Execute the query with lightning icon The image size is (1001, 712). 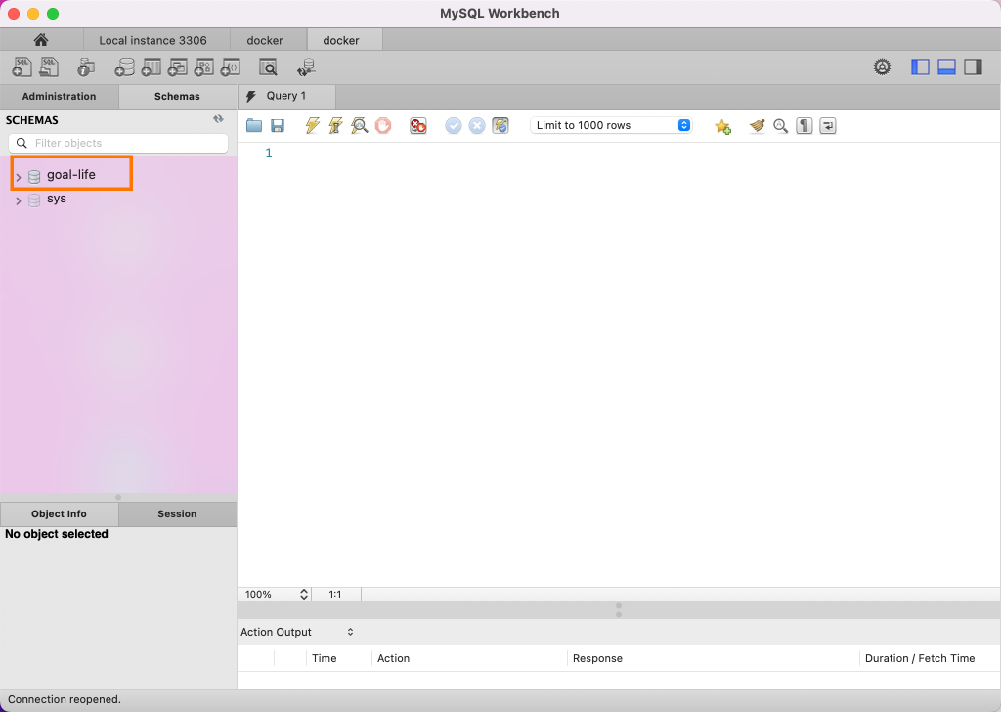coord(312,126)
